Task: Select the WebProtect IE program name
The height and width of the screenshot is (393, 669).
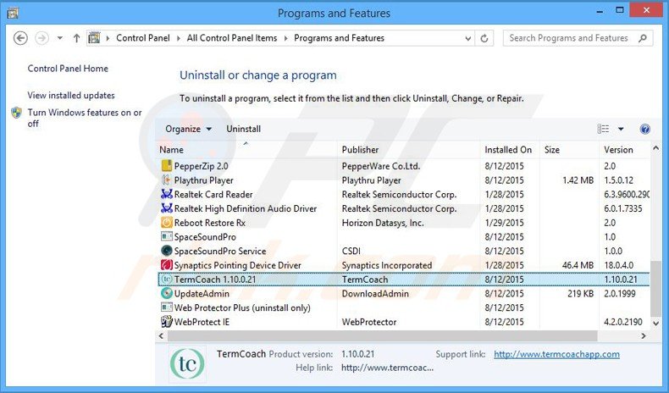Action: coord(202,322)
